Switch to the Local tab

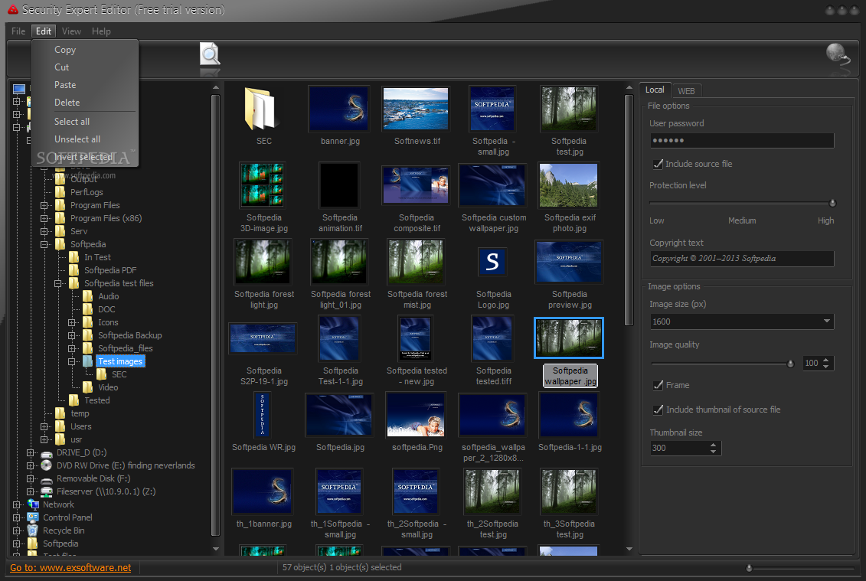[655, 90]
